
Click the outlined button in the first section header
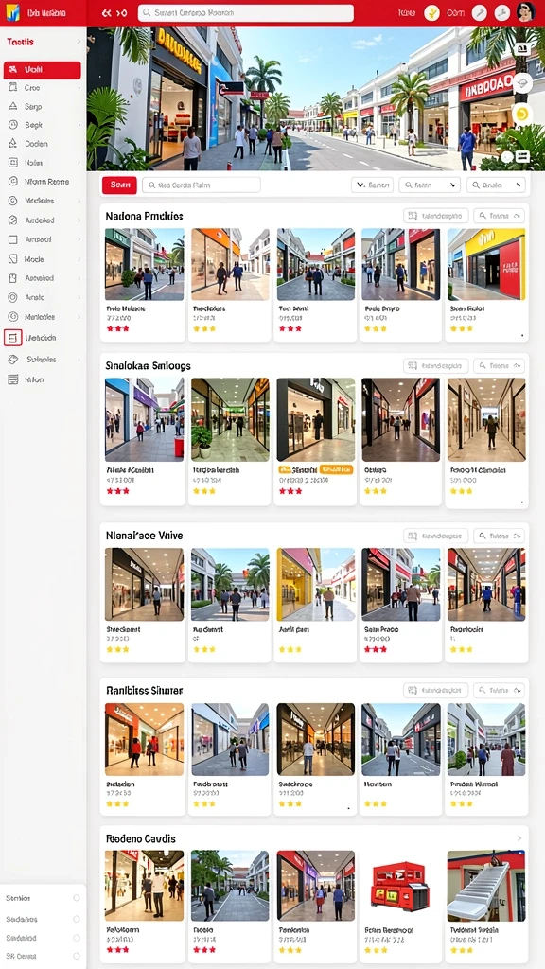(436, 216)
